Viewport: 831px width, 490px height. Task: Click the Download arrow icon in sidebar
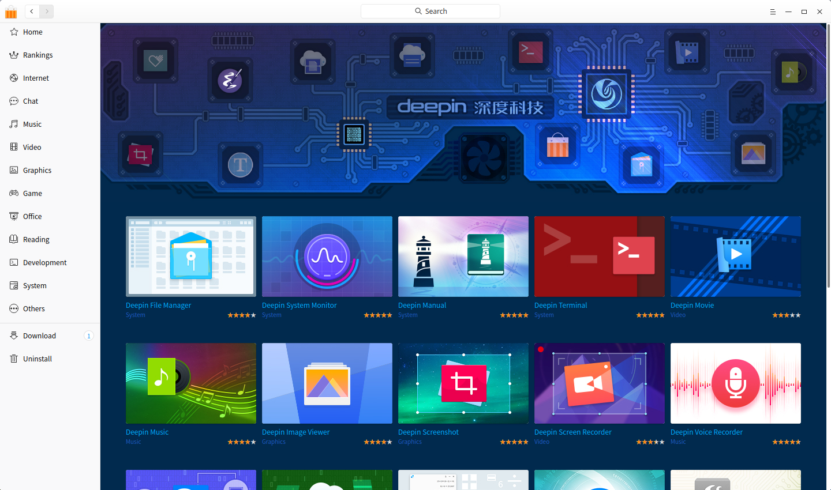[x=14, y=336]
